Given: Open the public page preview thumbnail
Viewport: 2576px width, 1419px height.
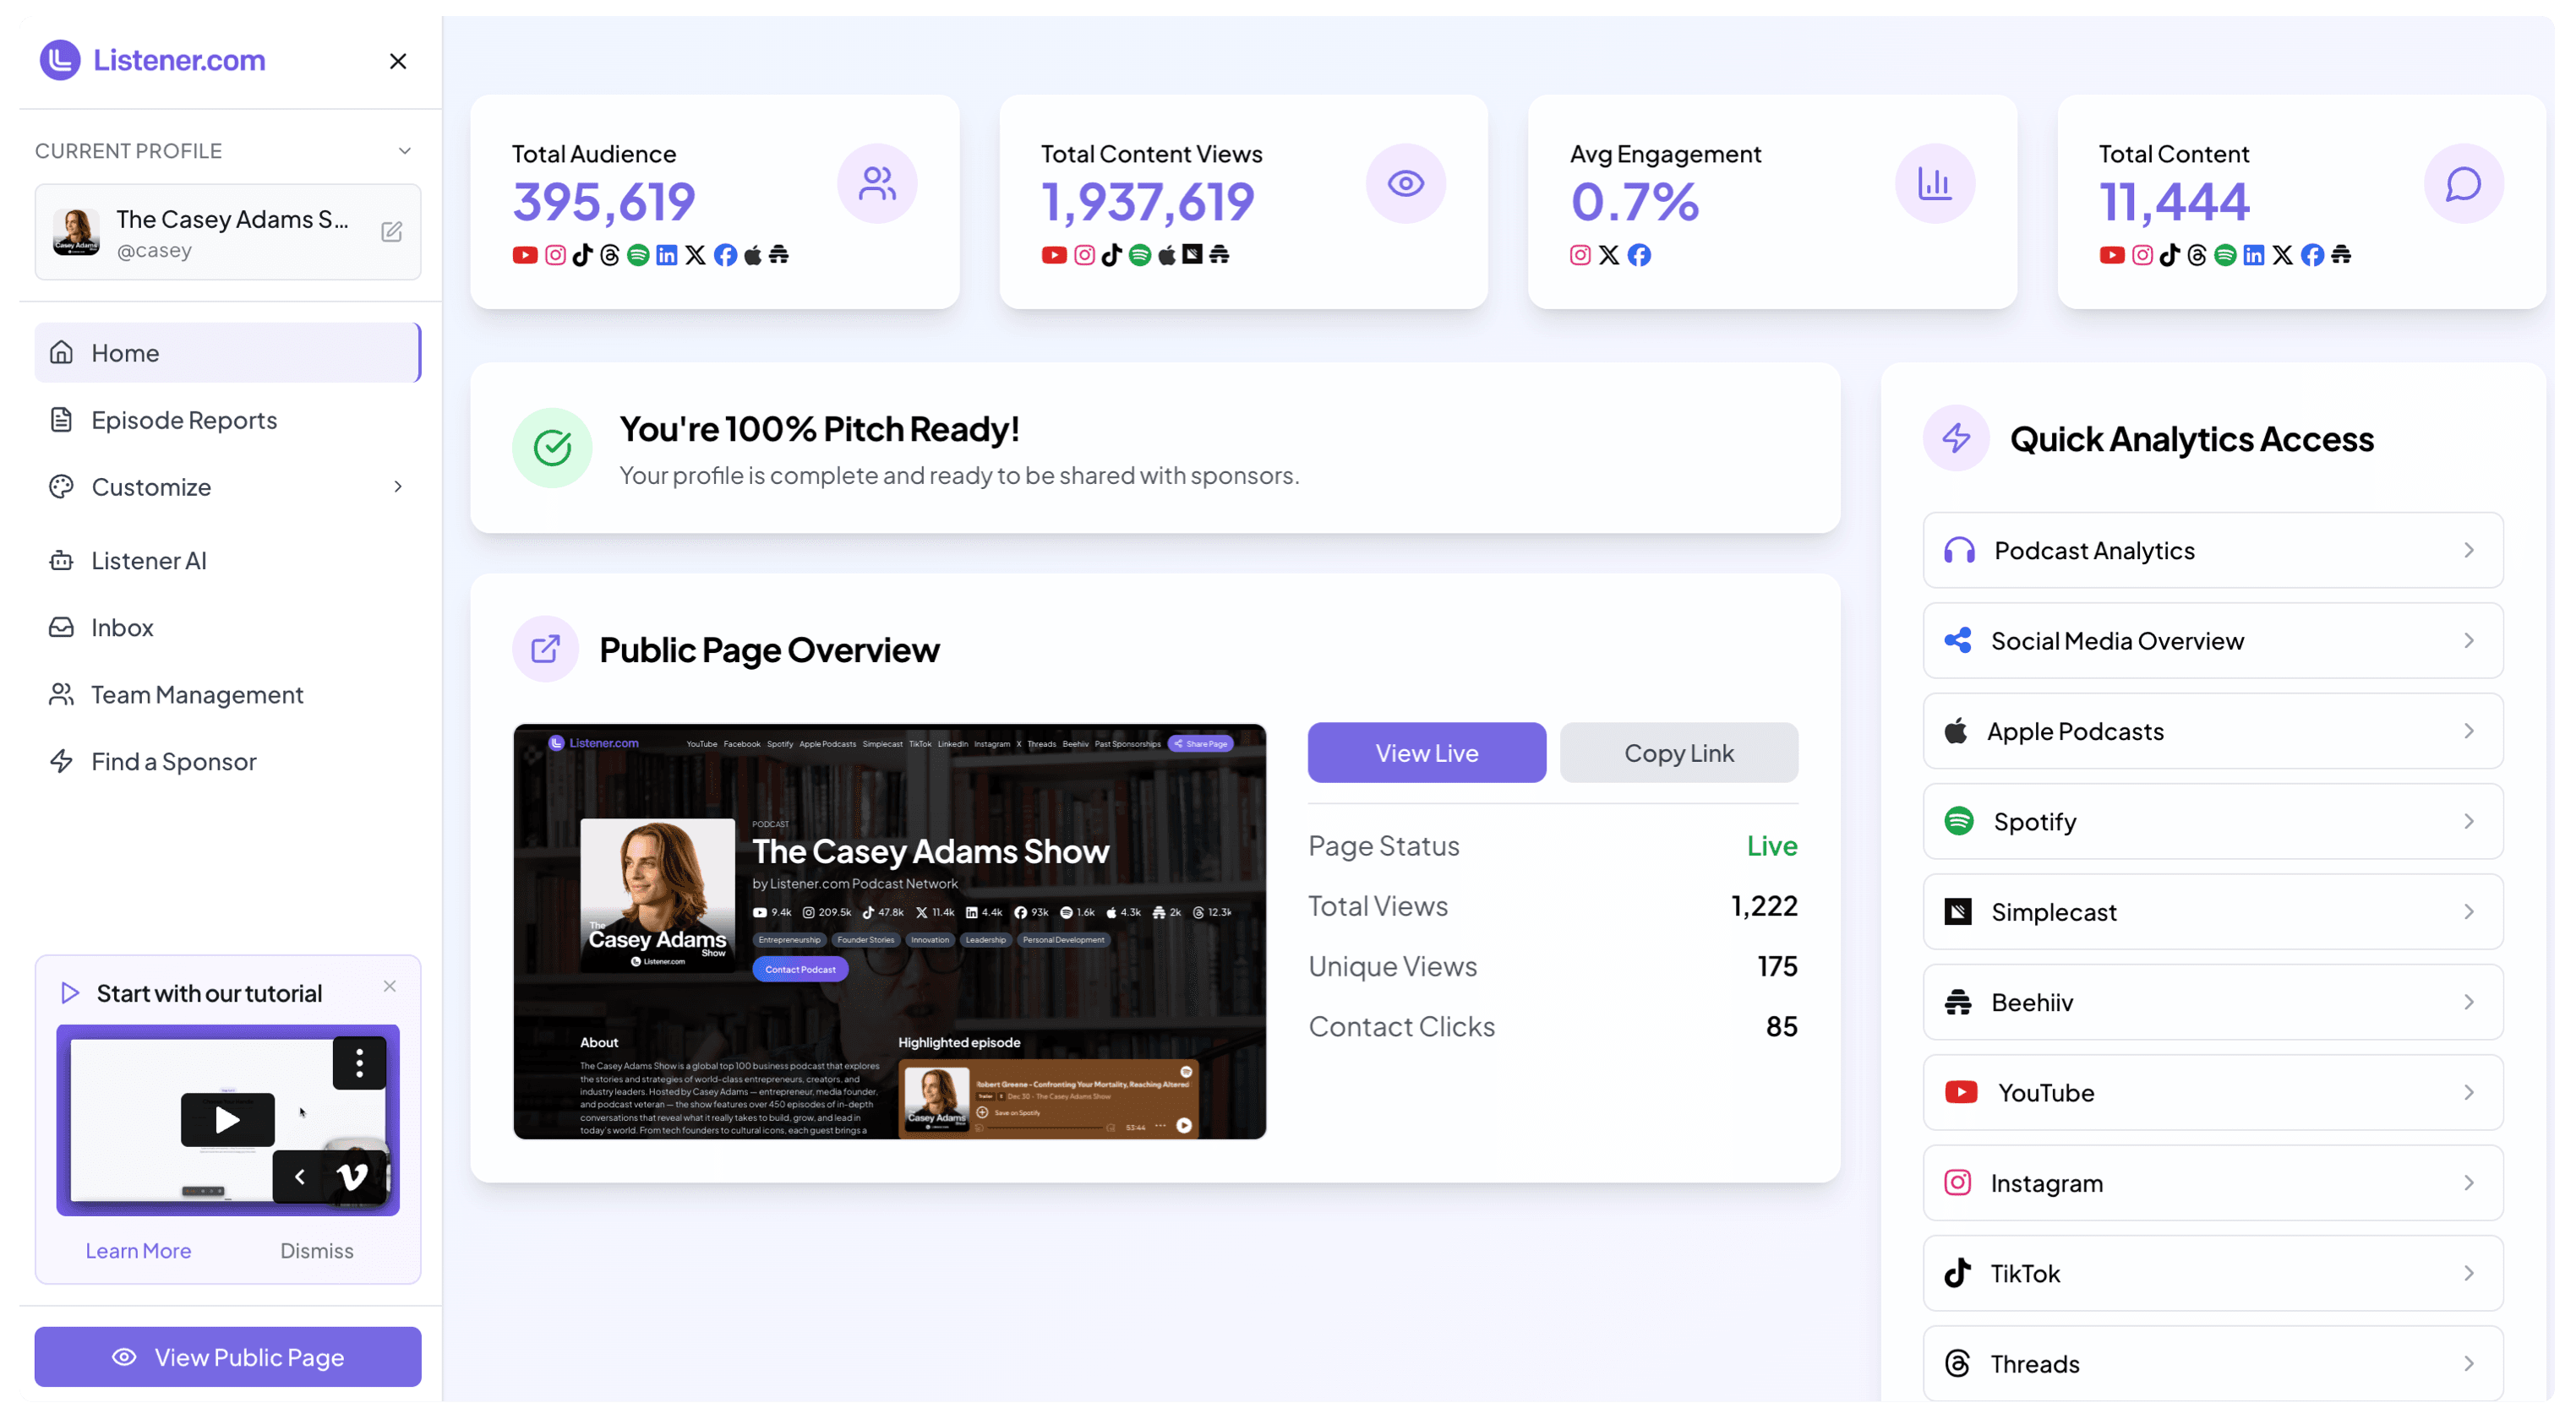Looking at the screenshot, I should (890, 932).
